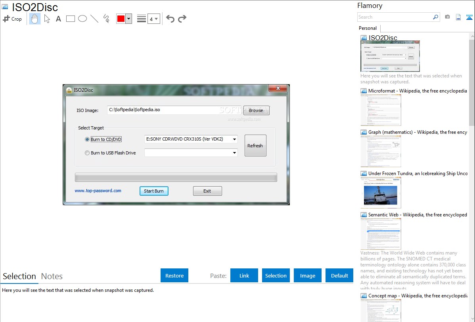Select the Crop tool
Screen dimensions: 475x322
[x=12, y=19]
